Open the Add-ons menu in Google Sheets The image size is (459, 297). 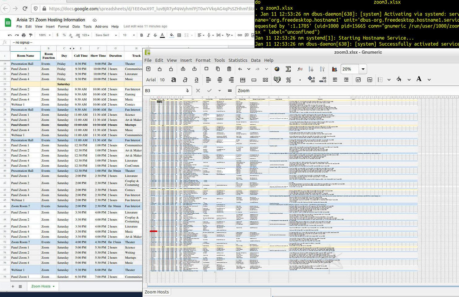click(x=101, y=27)
